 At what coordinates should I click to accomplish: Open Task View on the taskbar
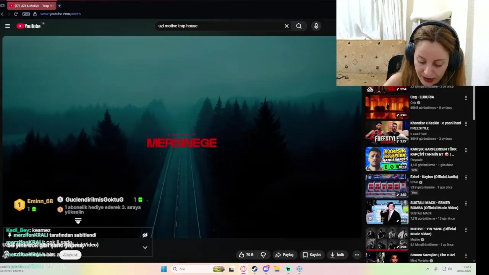[x=232, y=269]
